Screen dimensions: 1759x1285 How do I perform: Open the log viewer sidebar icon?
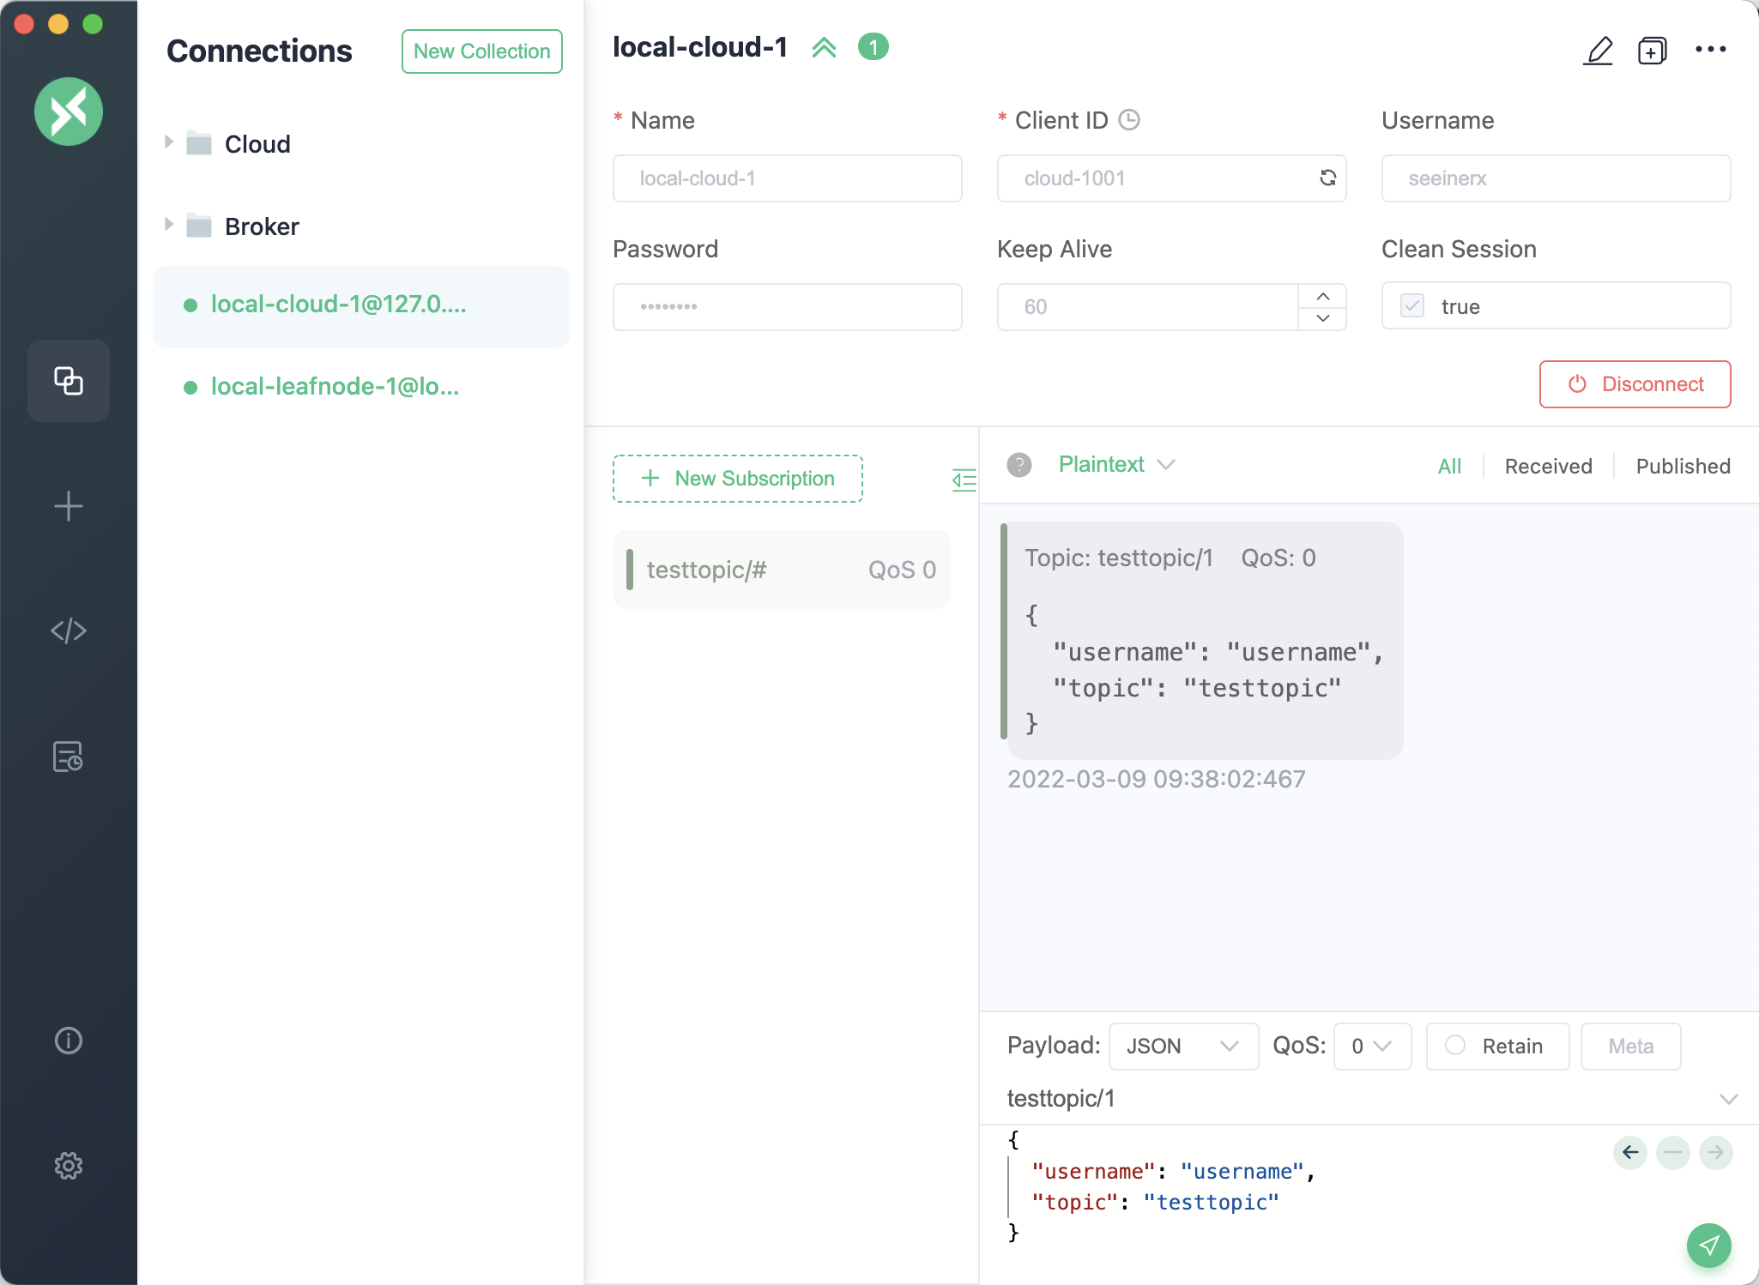click(x=69, y=757)
